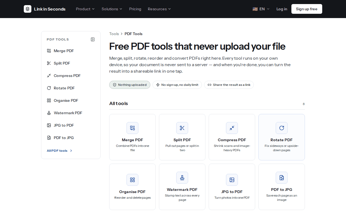Select the Compress PDF card title
The width and height of the screenshot is (346, 216).
232,140
